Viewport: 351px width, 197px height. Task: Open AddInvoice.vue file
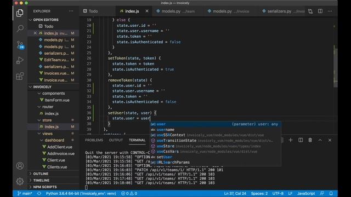click(61, 154)
